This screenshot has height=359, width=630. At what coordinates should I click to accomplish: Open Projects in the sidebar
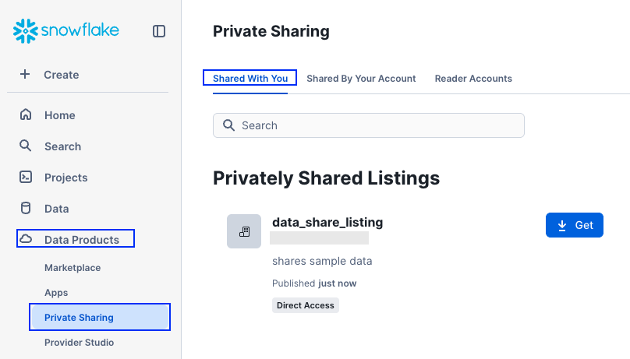coord(66,178)
